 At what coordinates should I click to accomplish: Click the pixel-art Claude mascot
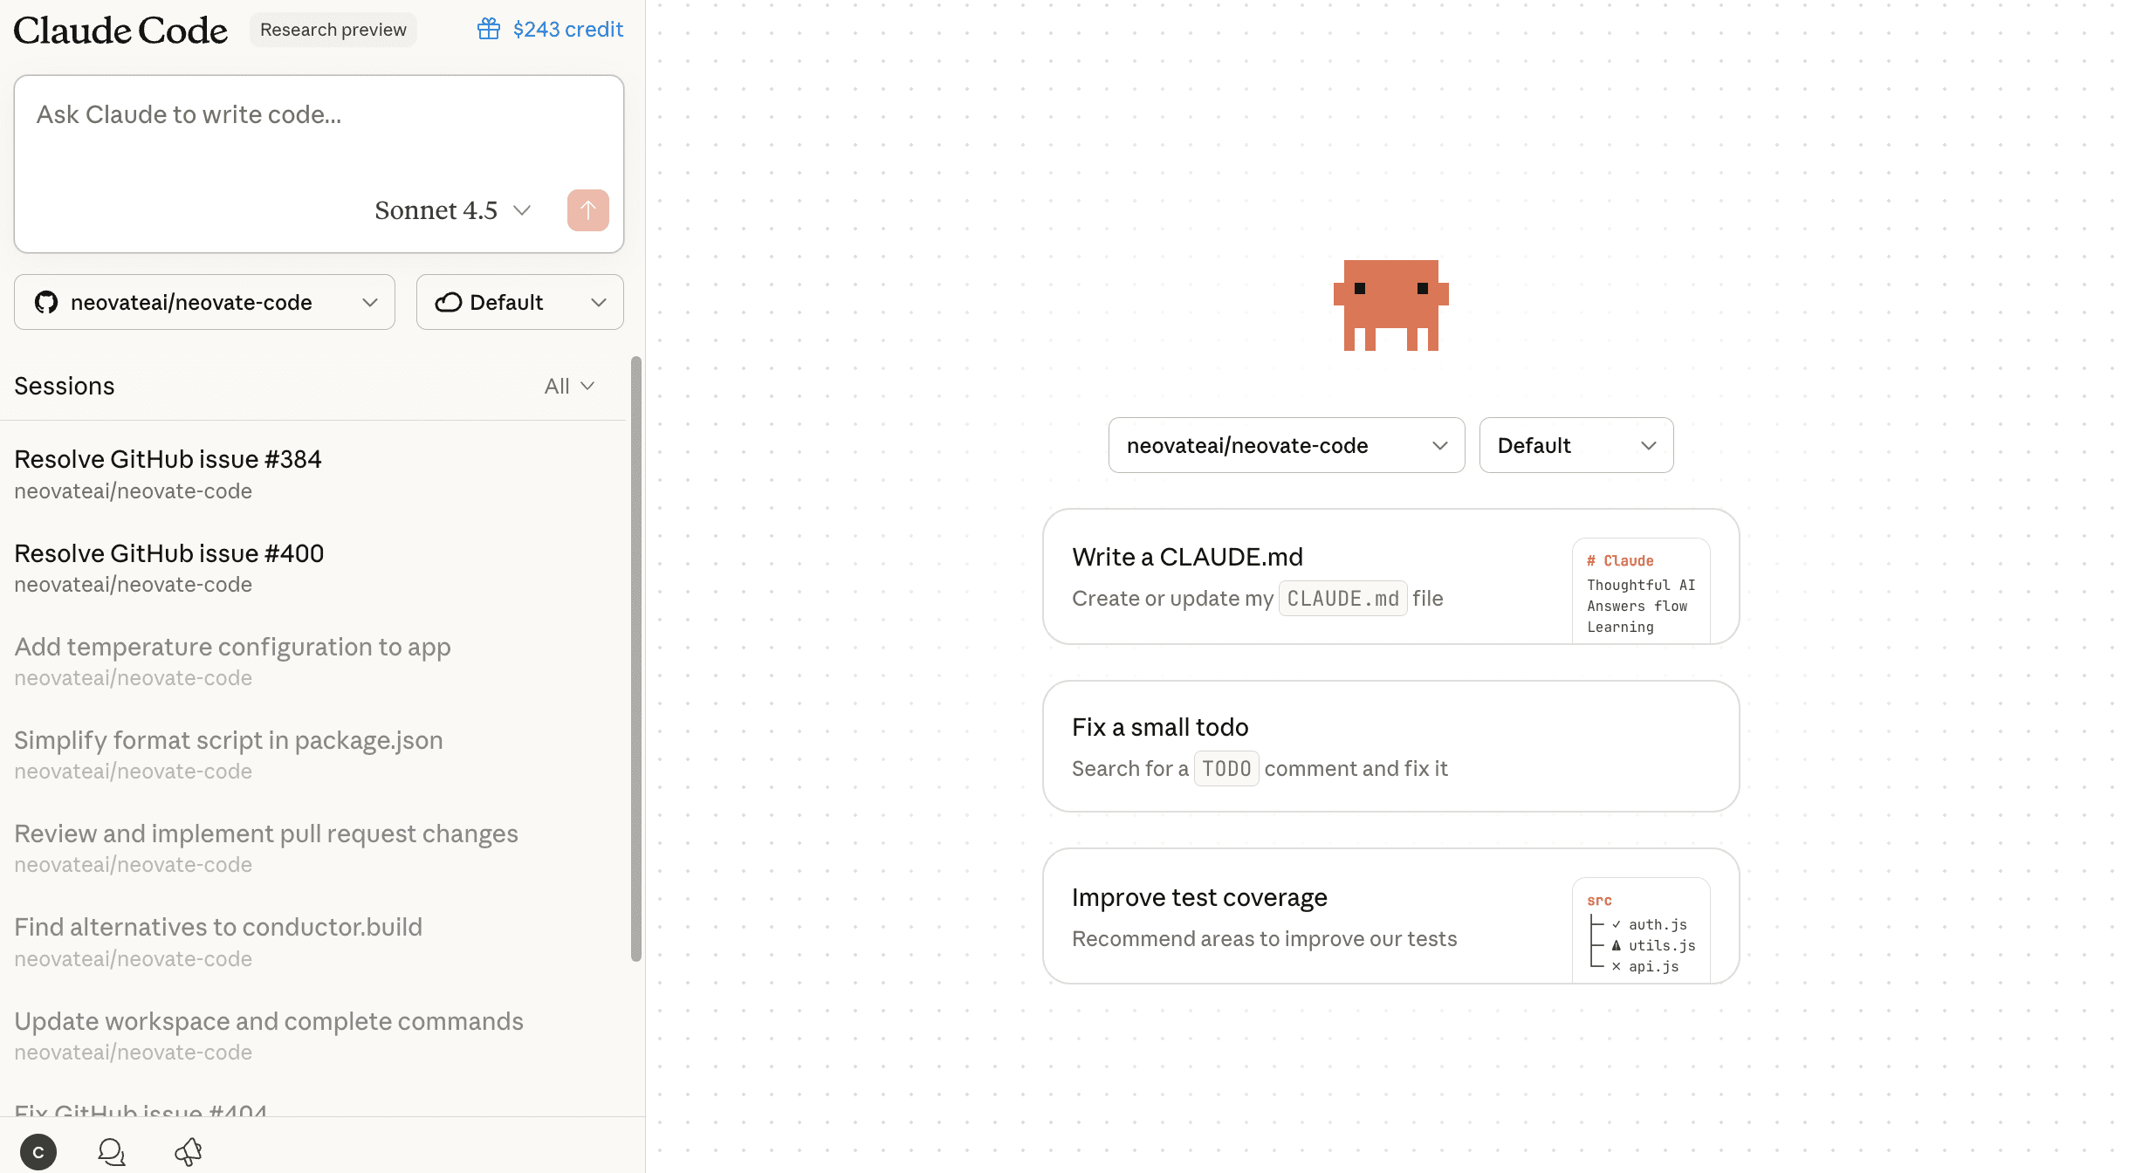point(1390,305)
